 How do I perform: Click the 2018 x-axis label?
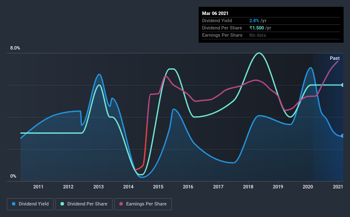coord(248,187)
